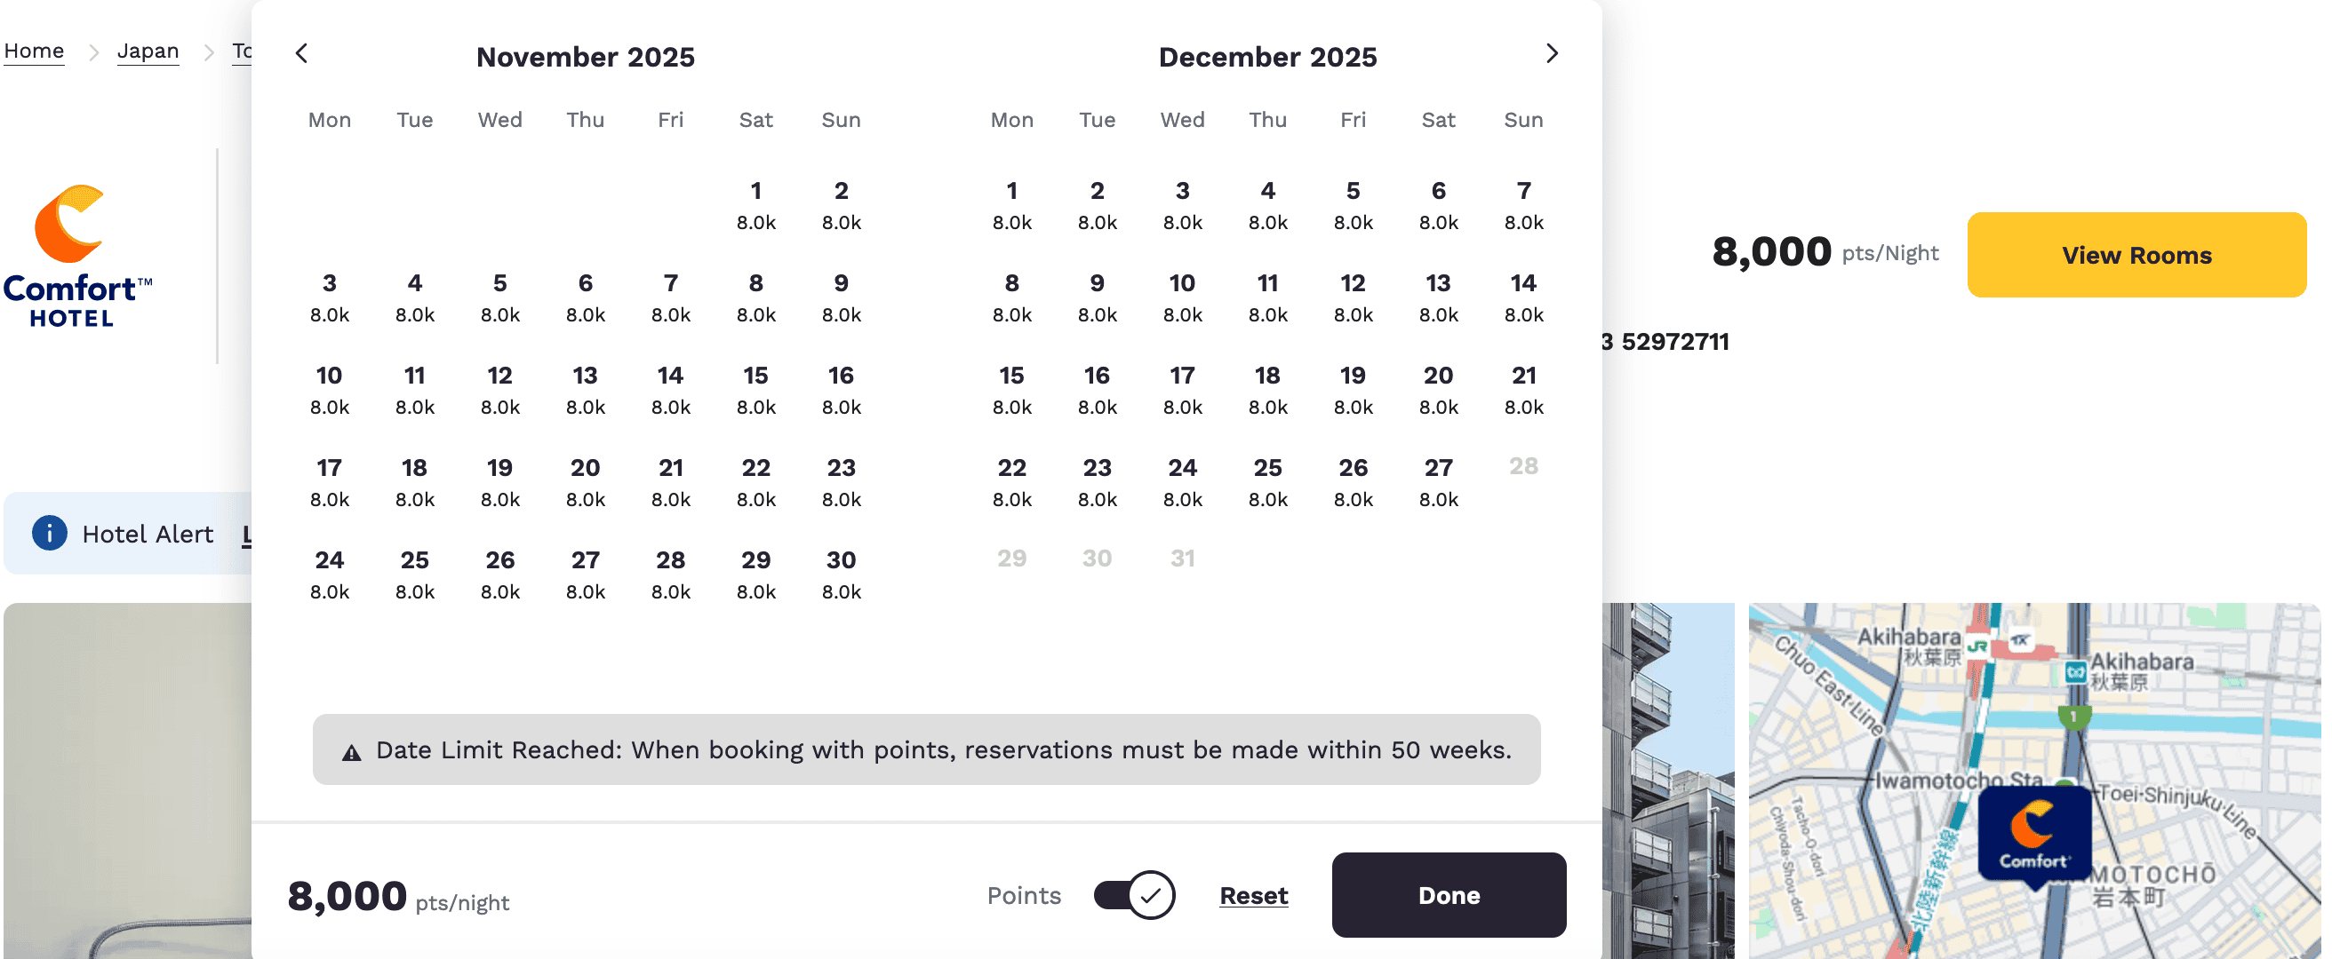Click the date limit warning triangle icon
2332x959 pixels.
click(x=351, y=752)
